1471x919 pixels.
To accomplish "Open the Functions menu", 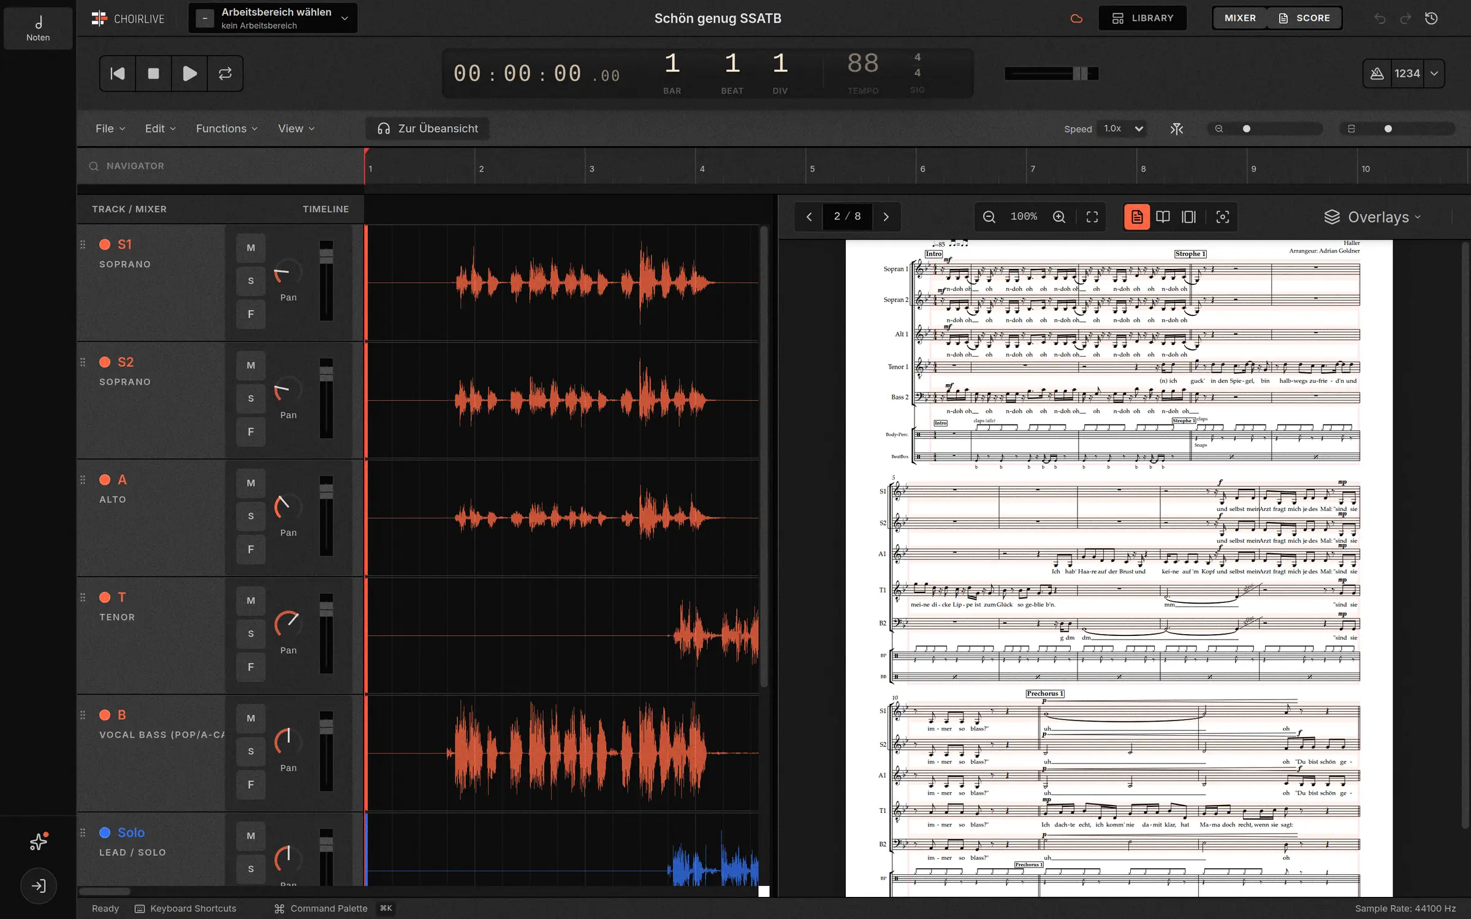I will pyautogui.click(x=226, y=129).
